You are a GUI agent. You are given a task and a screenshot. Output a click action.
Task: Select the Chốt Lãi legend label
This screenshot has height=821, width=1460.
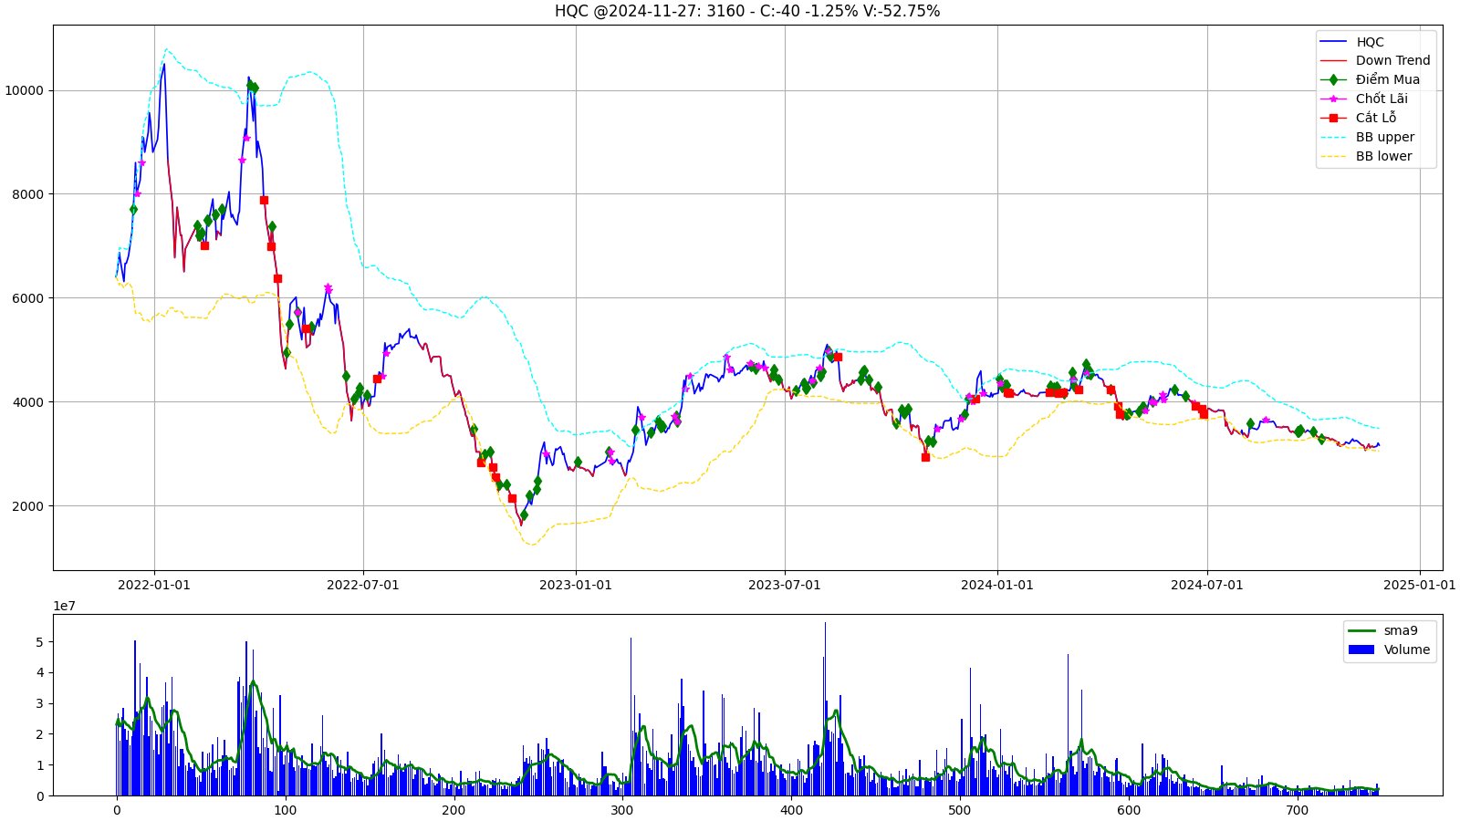click(1382, 99)
